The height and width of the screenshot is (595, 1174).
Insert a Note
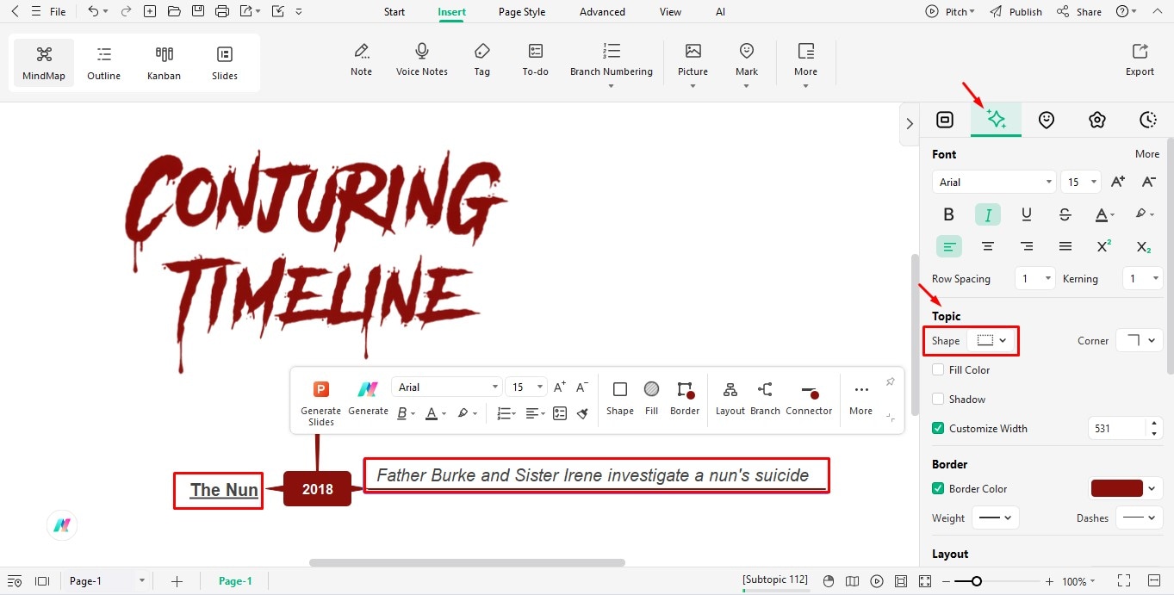(x=362, y=60)
